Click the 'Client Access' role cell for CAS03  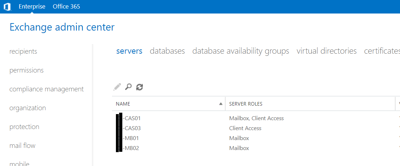point(245,128)
